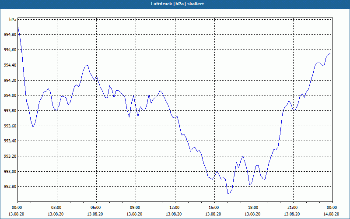Viewport: 350px width, 219px height.
Task: Click the 994,00 axis value
Action: click(x=10, y=95)
